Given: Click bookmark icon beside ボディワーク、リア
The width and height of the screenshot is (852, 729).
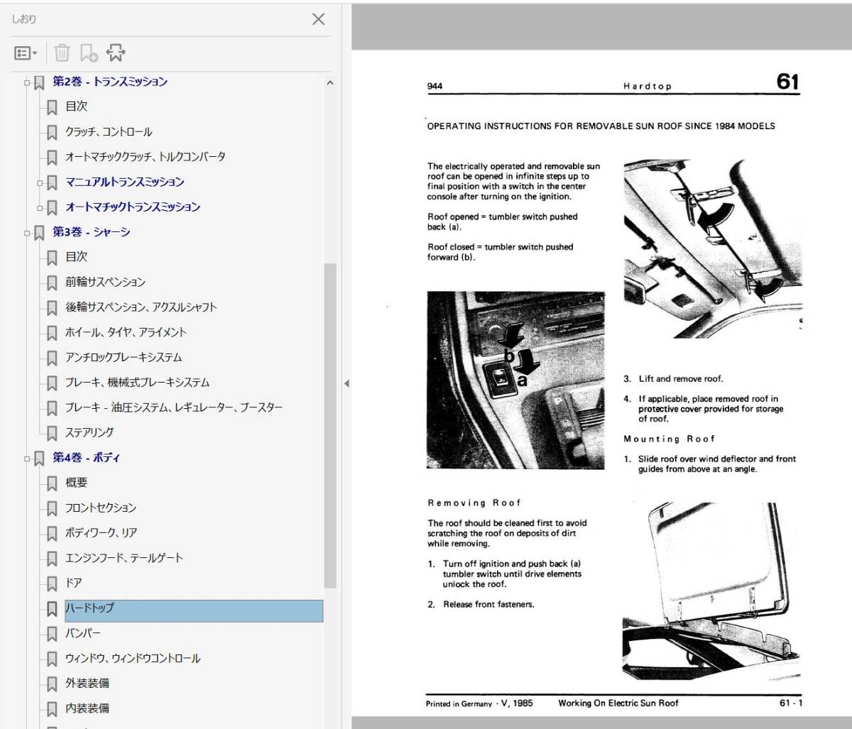Looking at the screenshot, I should 52,534.
